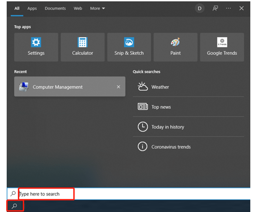This screenshot has width=257, height=212.
Task: Switch to the Documents search tab
Action: (x=55, y=8)
